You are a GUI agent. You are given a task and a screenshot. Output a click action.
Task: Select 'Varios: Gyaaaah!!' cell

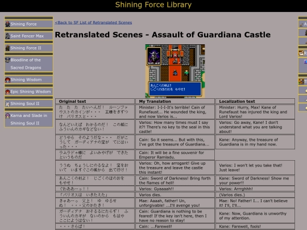[x=175, y=189]
